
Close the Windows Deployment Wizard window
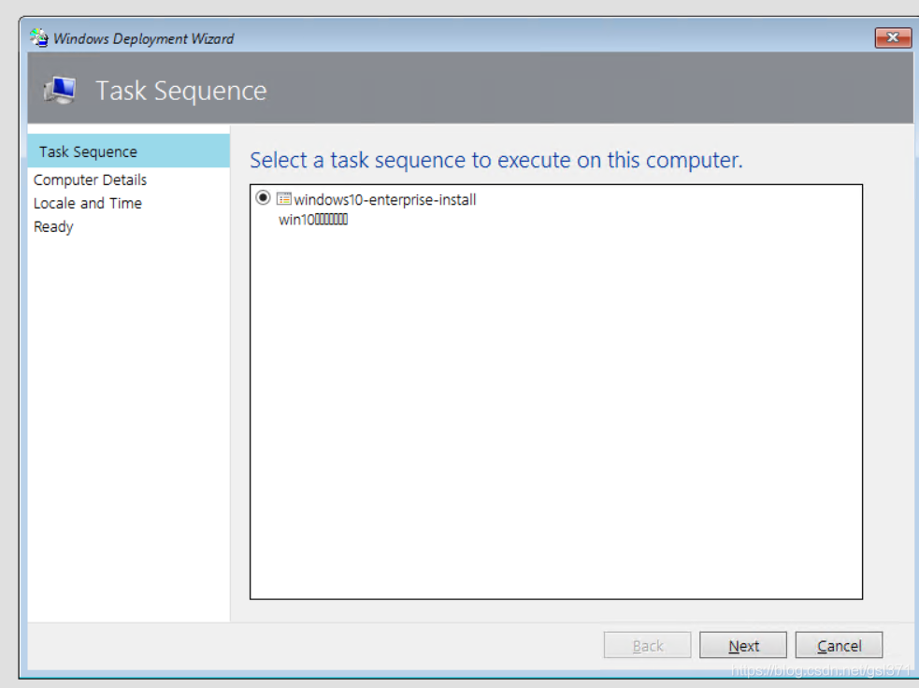[893, 37]
